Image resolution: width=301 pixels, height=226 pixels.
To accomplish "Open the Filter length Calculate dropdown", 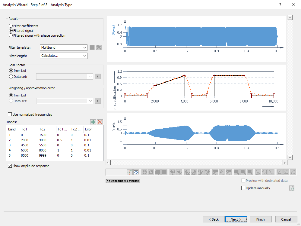I will (x=64, y=56).
